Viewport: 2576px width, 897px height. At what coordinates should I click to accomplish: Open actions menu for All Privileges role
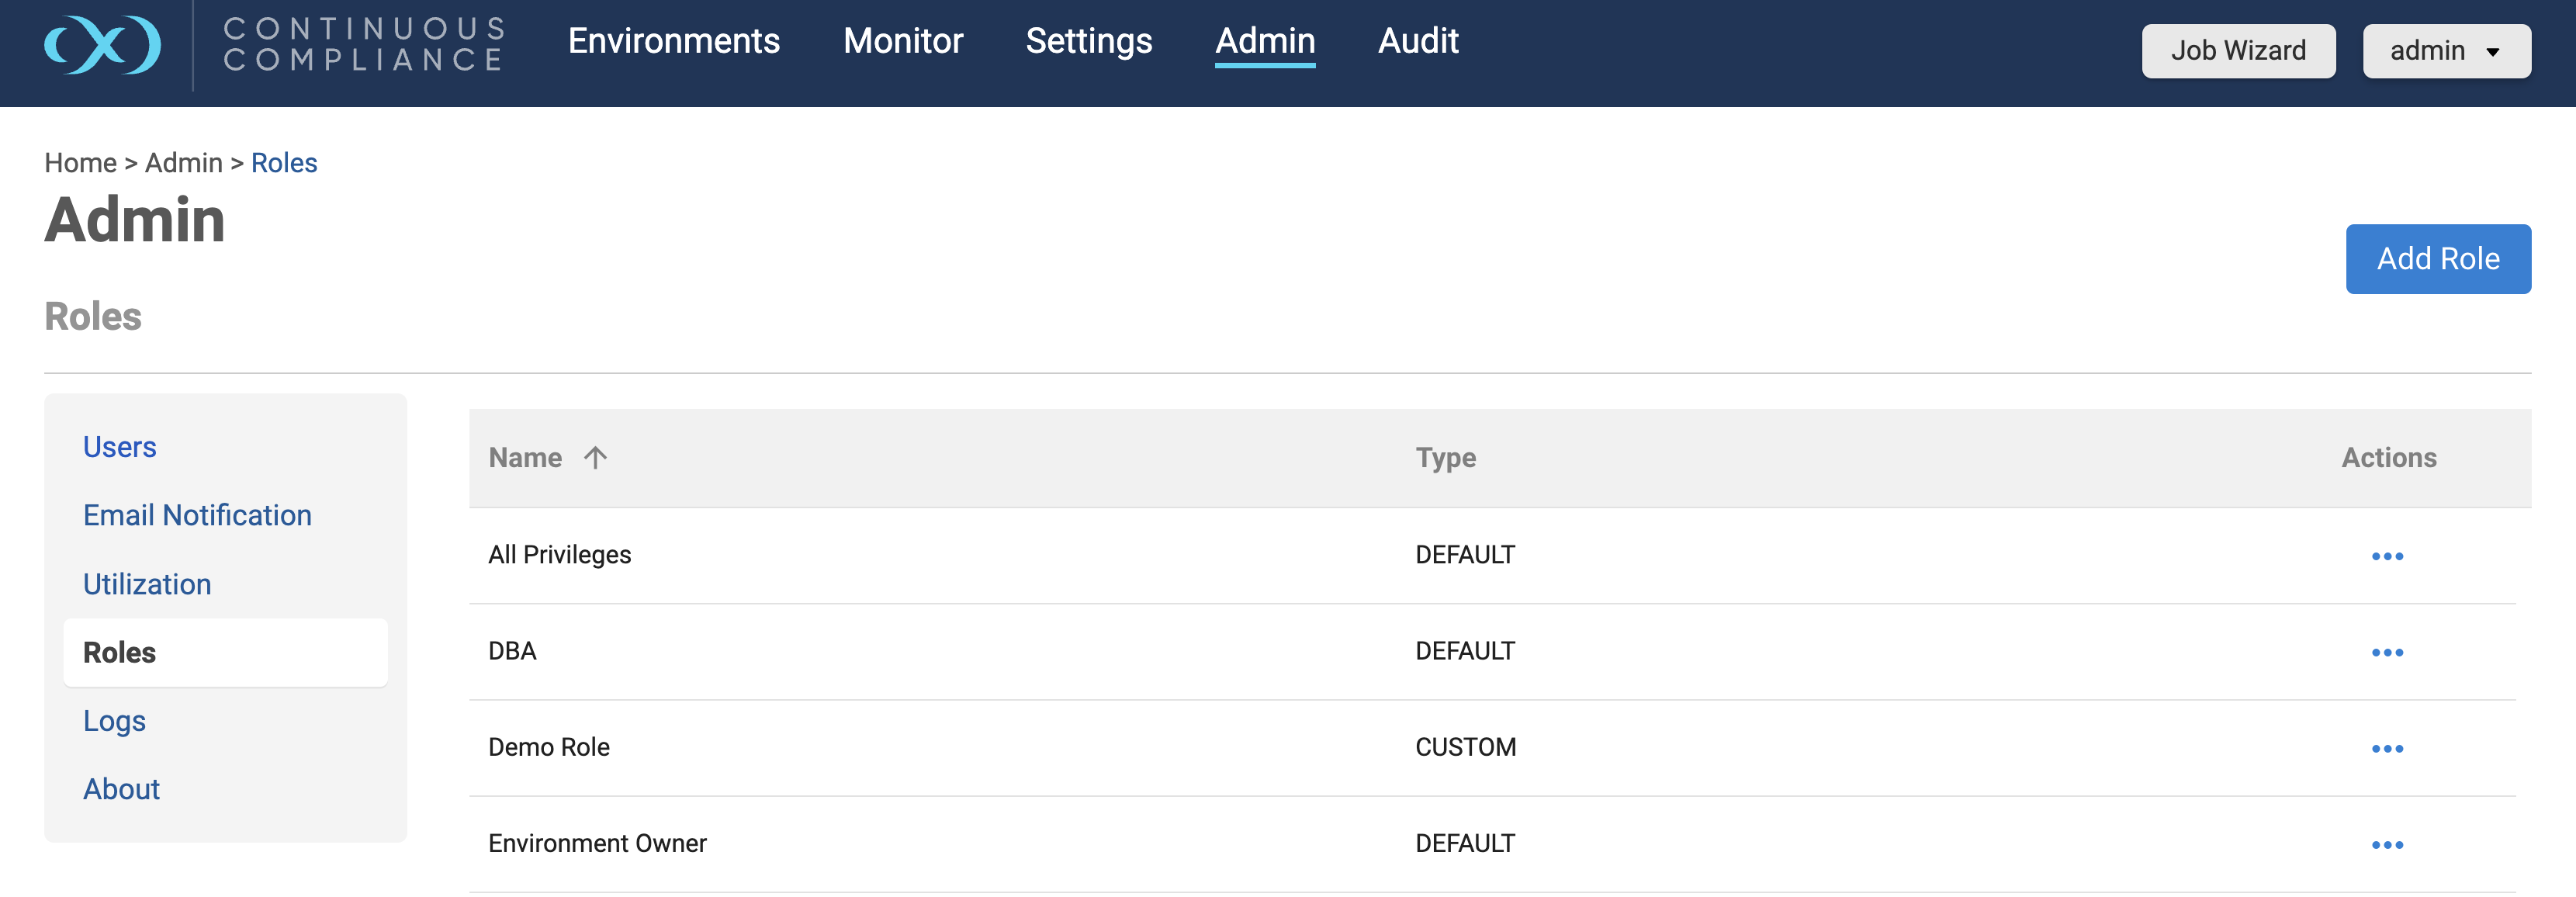(x=2387, y=556)
